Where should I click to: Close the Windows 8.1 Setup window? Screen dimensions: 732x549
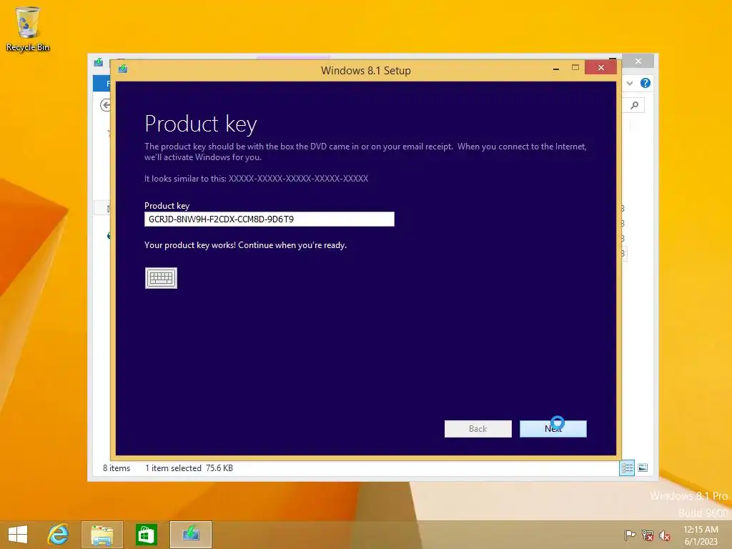click(x=600, y=68)
